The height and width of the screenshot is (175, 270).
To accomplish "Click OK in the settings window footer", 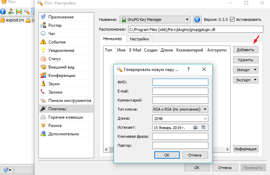I will click(197, 168).
